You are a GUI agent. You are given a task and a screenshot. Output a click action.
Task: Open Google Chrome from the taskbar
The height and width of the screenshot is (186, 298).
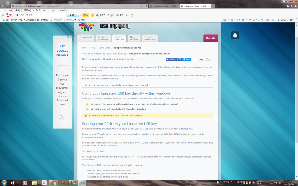click(53, 183)
